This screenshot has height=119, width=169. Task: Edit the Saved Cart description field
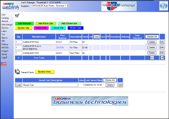(x=50, y=85)
